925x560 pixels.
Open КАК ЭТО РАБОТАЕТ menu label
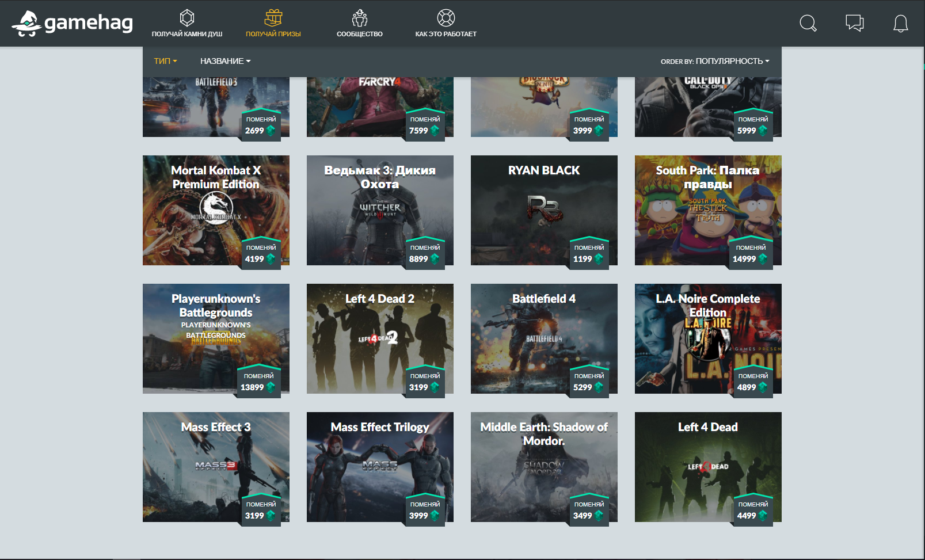[446, 34]
